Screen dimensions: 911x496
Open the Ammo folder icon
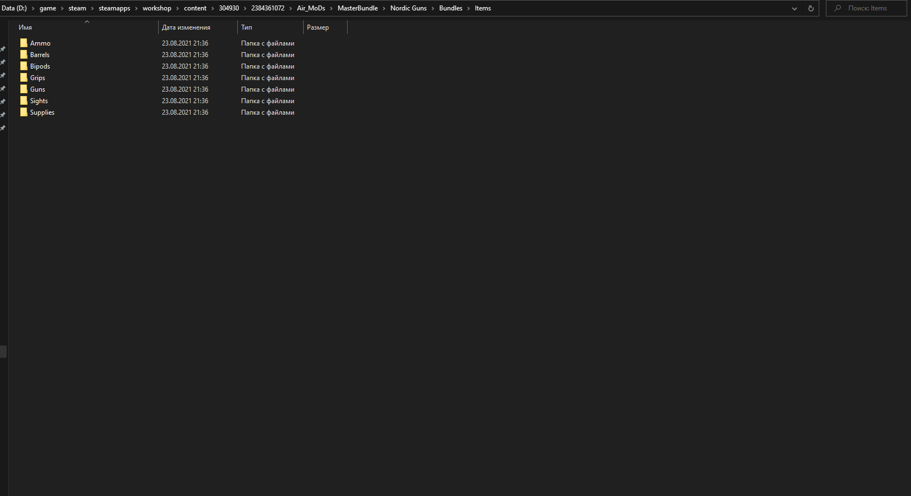(x=24, y=43)
